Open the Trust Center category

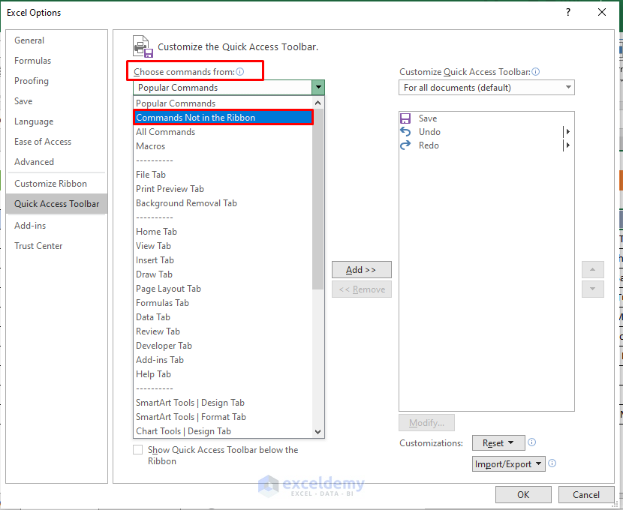click(57, 246)
